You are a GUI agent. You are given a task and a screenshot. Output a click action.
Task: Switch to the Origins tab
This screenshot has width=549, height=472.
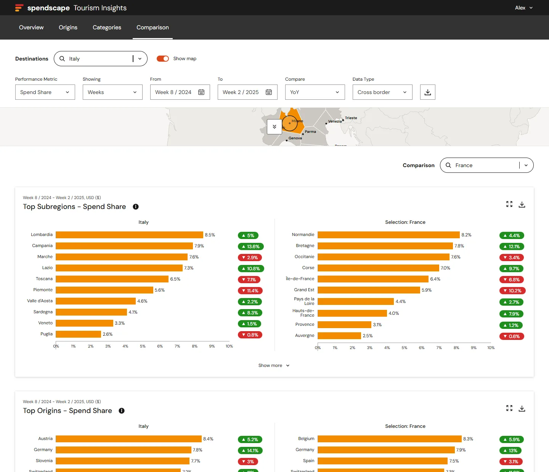click(68, 27)
